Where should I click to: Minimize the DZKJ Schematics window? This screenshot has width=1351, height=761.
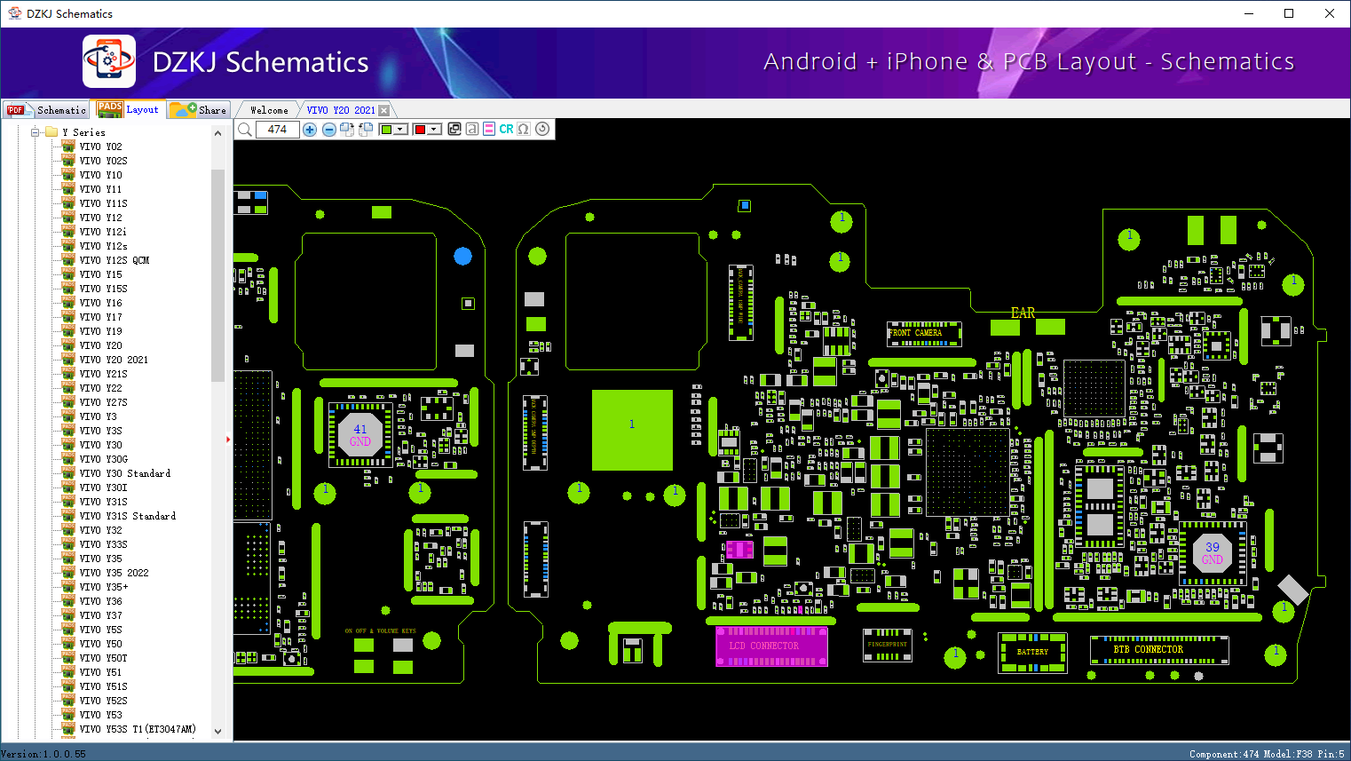point(1249,13)
